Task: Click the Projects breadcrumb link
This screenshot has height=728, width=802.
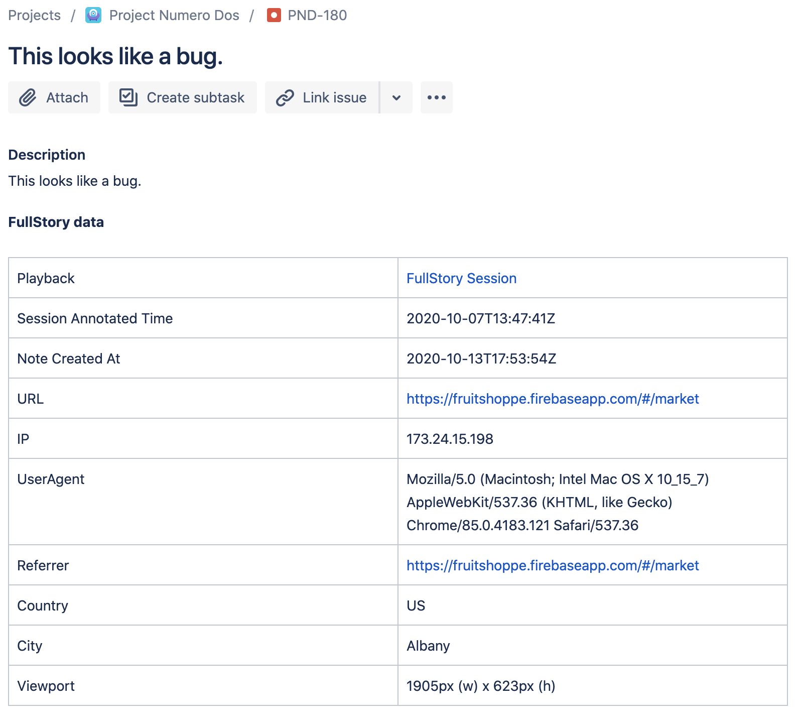Action: [x=34, y=15]
